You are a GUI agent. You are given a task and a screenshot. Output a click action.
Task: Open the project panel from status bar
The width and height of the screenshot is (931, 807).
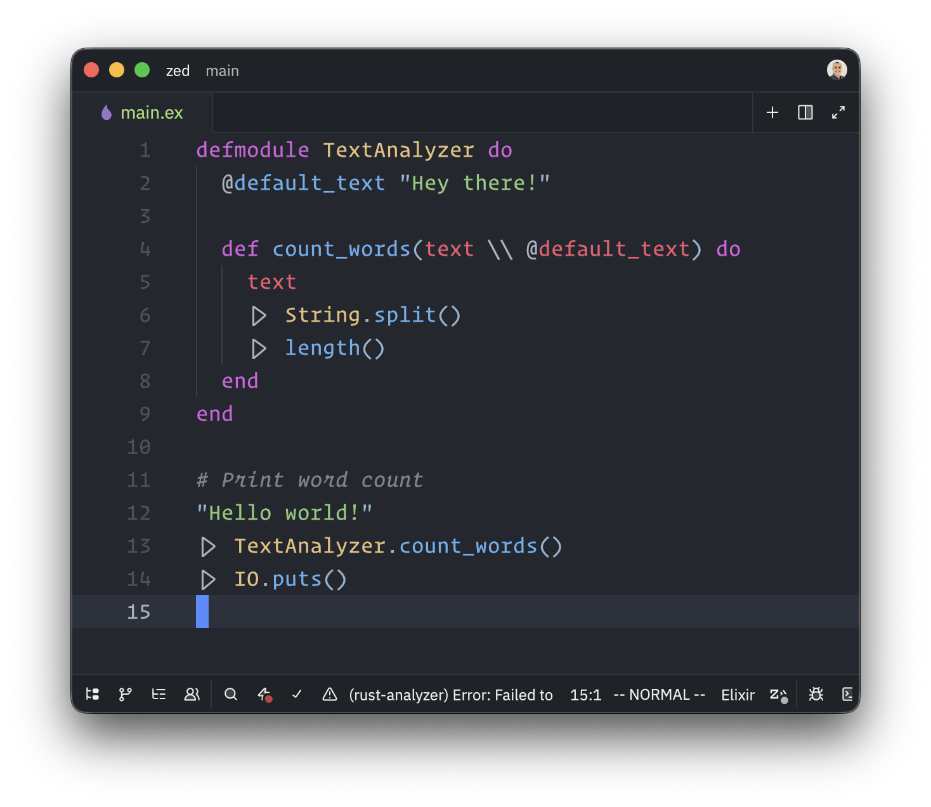click(93, 694)
